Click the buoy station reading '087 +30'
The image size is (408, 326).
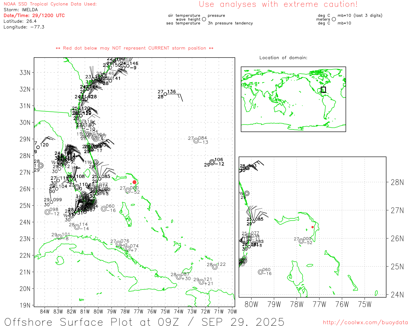(179, 277)
